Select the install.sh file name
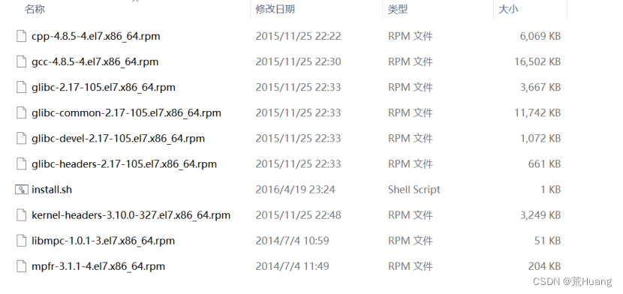This screenshot has width=623, height=294. (x=52, y=190)
